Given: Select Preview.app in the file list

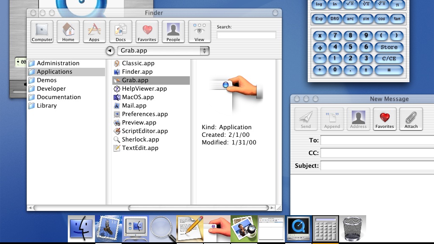Looking at the screenshot, I should [151, 122].
